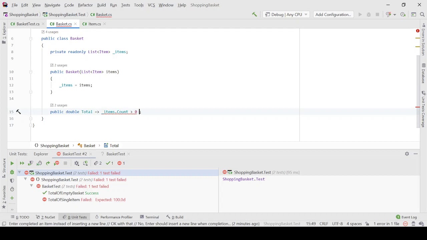The image size is (427, 240).
Task: Click the UTF-8 encoding in status bar
Action: pos(337,224)
